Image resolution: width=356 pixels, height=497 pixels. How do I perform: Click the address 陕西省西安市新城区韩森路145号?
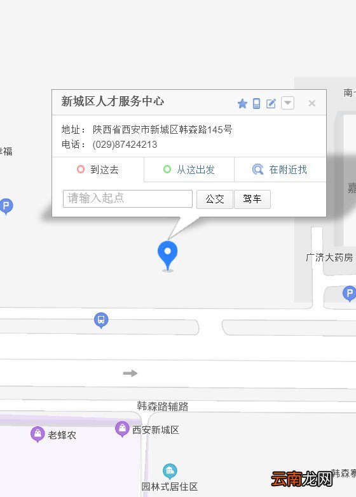[x=163, y=129]
